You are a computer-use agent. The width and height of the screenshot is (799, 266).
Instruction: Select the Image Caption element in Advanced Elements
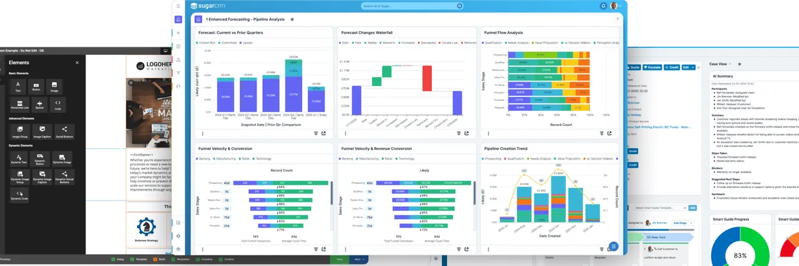(x=42, y=131)
